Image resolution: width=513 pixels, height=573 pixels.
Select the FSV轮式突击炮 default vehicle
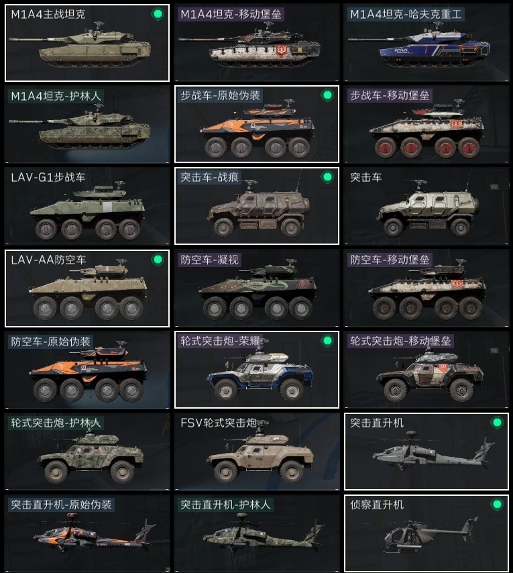(257, 452)
